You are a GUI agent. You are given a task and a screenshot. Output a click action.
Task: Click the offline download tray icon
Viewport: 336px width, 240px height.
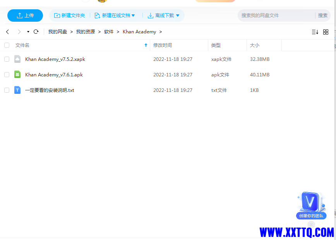pos(151,16)
